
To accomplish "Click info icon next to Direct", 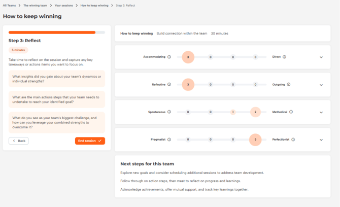I will (284, 57).
